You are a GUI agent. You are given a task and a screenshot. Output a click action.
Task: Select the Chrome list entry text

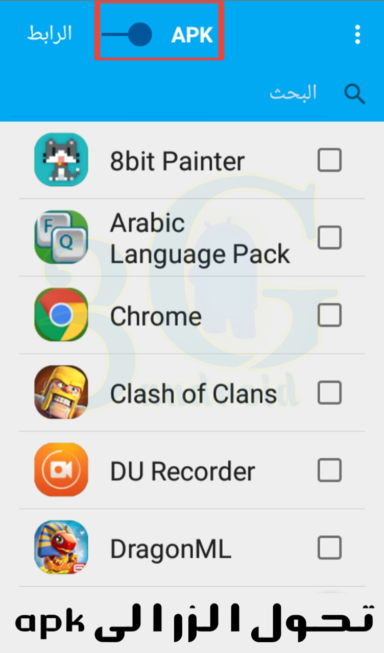pyautogui.click(x=156, y=316)
